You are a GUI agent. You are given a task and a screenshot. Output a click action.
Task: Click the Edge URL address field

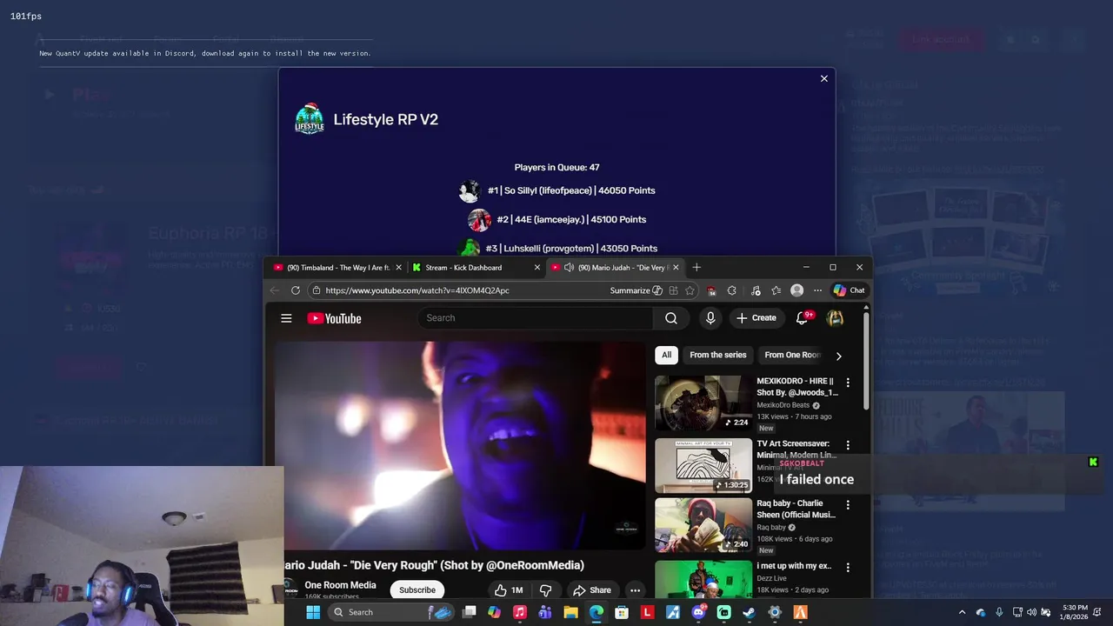[417, 290]
